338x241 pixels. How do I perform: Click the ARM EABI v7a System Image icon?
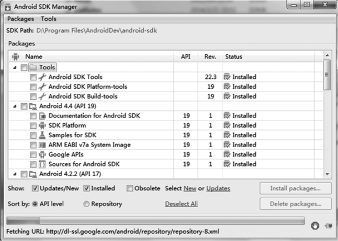(x=43, y=145)
